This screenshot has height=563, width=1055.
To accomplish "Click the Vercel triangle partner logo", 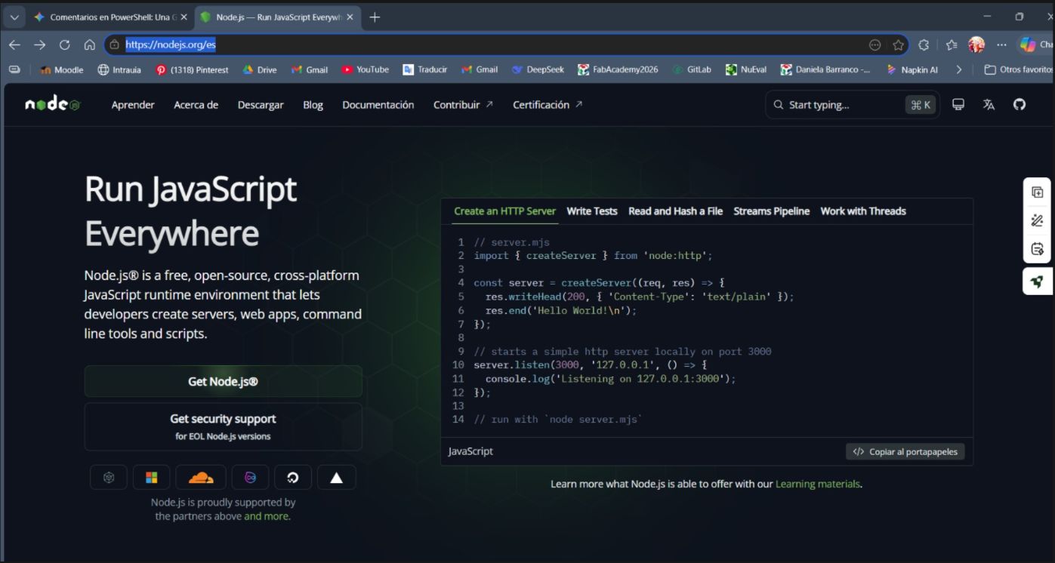I will 337,477.
